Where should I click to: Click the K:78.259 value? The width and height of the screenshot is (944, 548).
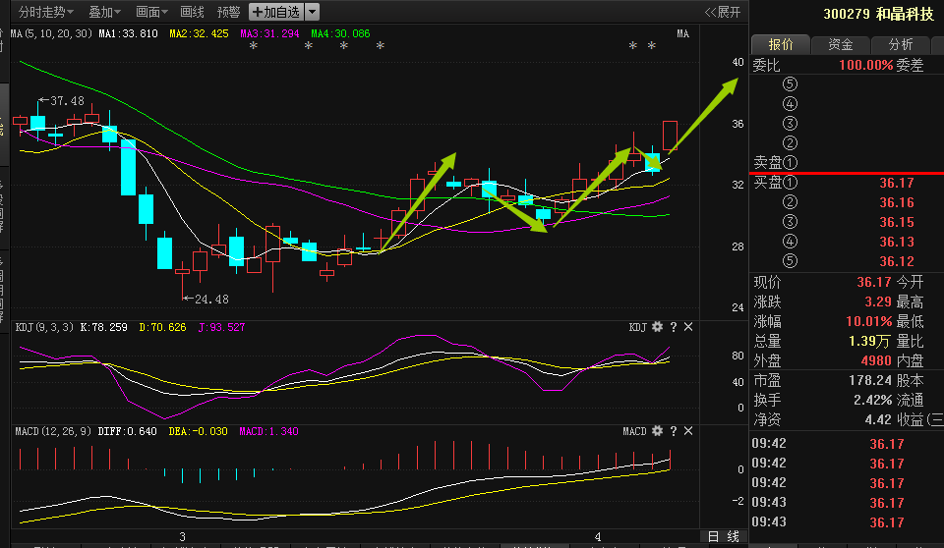click(103, 327)
